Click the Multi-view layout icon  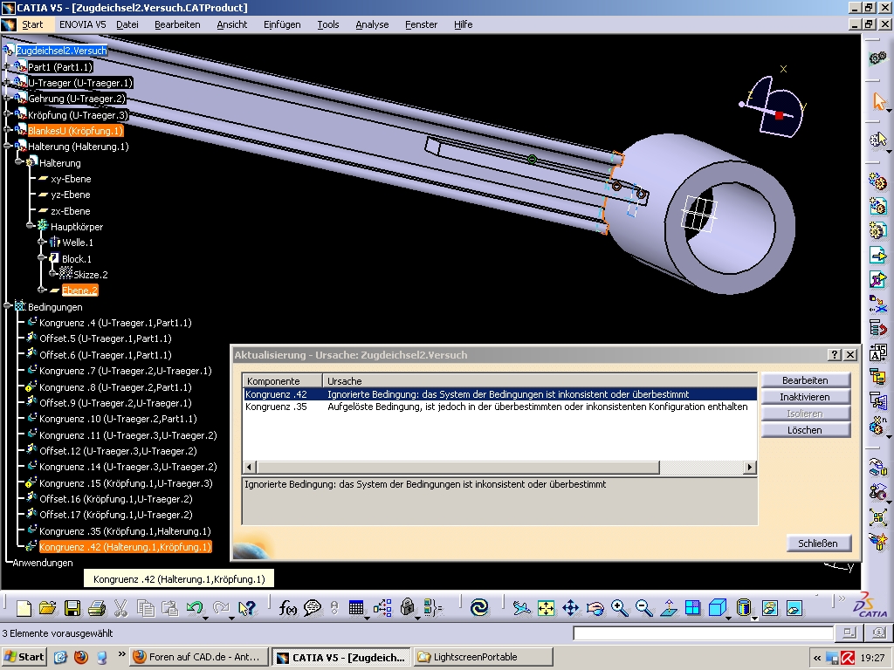coord(692,608)
